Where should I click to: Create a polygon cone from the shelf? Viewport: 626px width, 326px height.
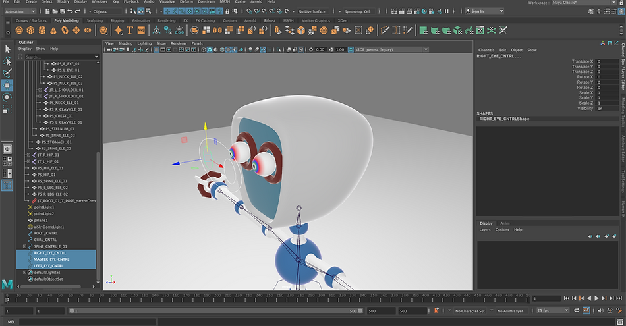point(53,30)
